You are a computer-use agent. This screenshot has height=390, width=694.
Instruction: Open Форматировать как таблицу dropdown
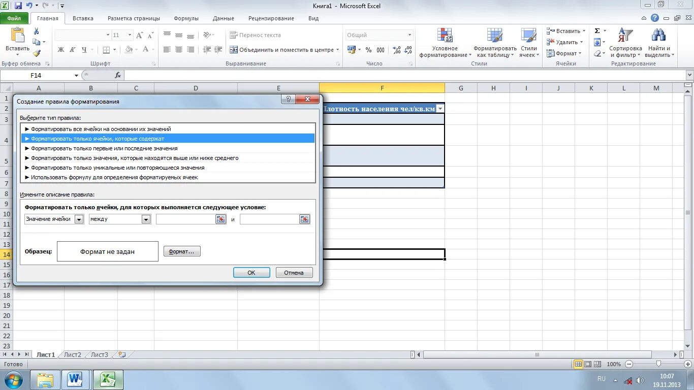495,43
